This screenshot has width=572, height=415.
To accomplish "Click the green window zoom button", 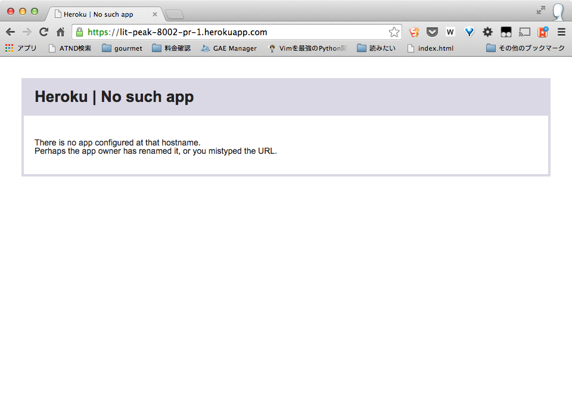I will tap(35, 12).
